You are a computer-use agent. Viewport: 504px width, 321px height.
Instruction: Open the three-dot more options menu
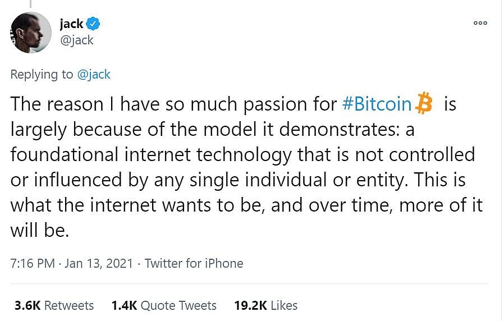point(480,23)
